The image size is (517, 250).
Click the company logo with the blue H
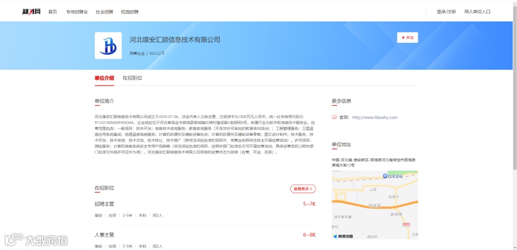[x=108, y=46]
